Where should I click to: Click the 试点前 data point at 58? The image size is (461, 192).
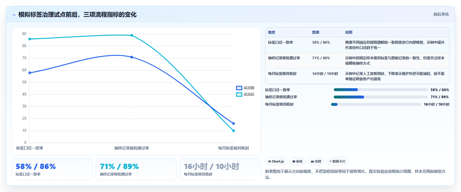click(30, 73)
